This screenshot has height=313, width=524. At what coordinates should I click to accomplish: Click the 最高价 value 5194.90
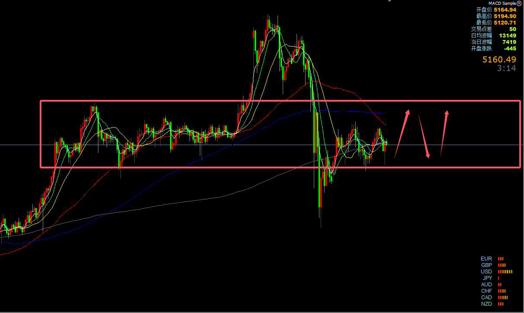(x=505, y=16)
